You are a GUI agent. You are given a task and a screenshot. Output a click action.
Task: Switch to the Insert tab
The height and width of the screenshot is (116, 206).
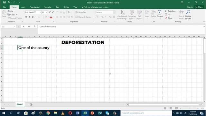click(x=23, y=7)
